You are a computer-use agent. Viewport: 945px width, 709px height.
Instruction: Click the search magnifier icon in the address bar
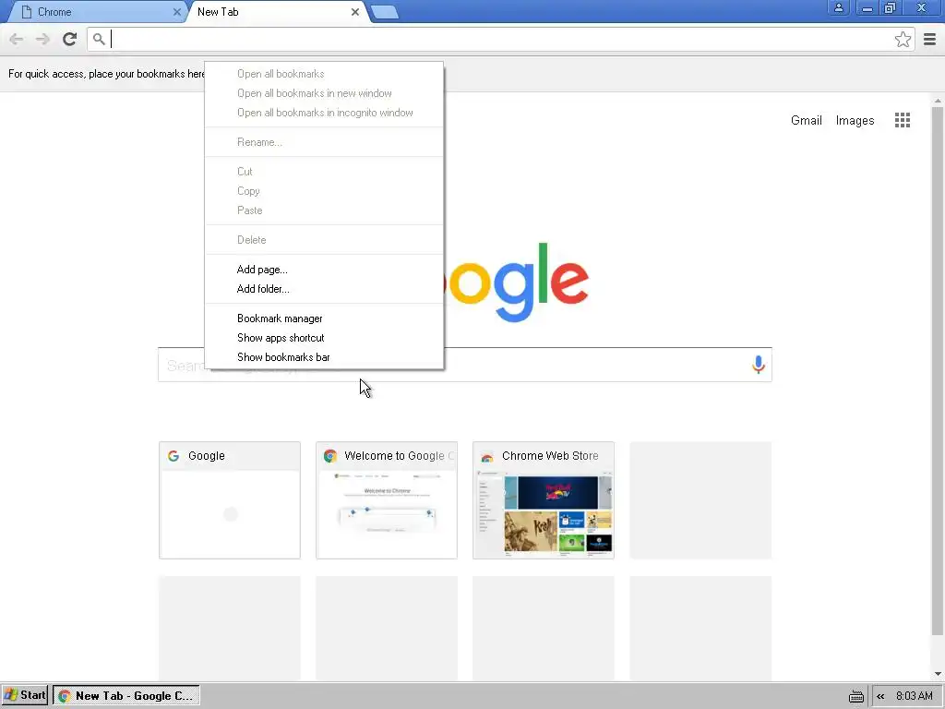point(99,39)
